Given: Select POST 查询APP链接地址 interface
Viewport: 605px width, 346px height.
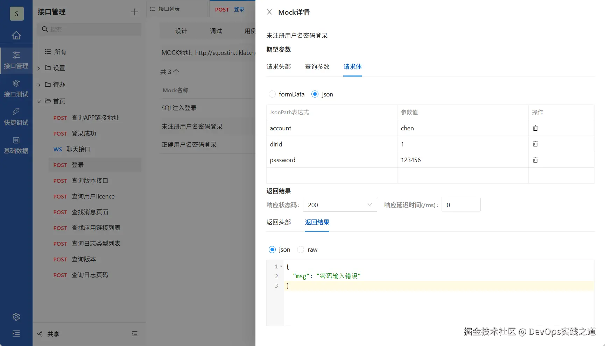Looking at the screenshot, I should click(95, 118).
